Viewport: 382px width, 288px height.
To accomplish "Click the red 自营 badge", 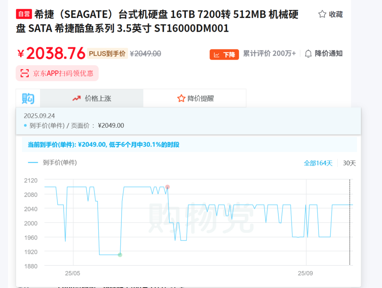I will coord(24,14).
